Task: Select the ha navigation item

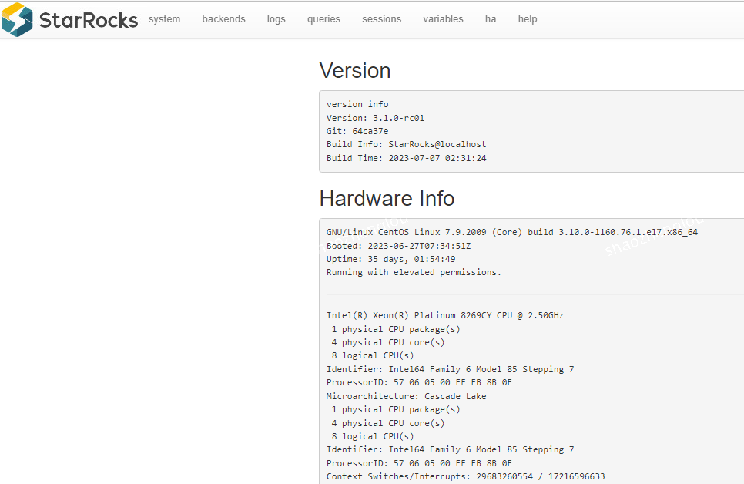Action: pos(491,19)
